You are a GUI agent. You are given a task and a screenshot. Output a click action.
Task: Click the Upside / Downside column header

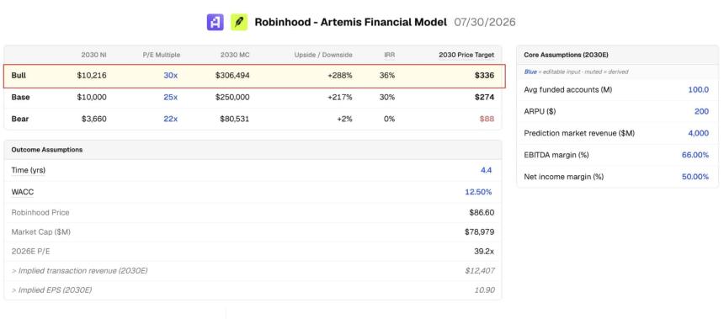coord(323,55)
